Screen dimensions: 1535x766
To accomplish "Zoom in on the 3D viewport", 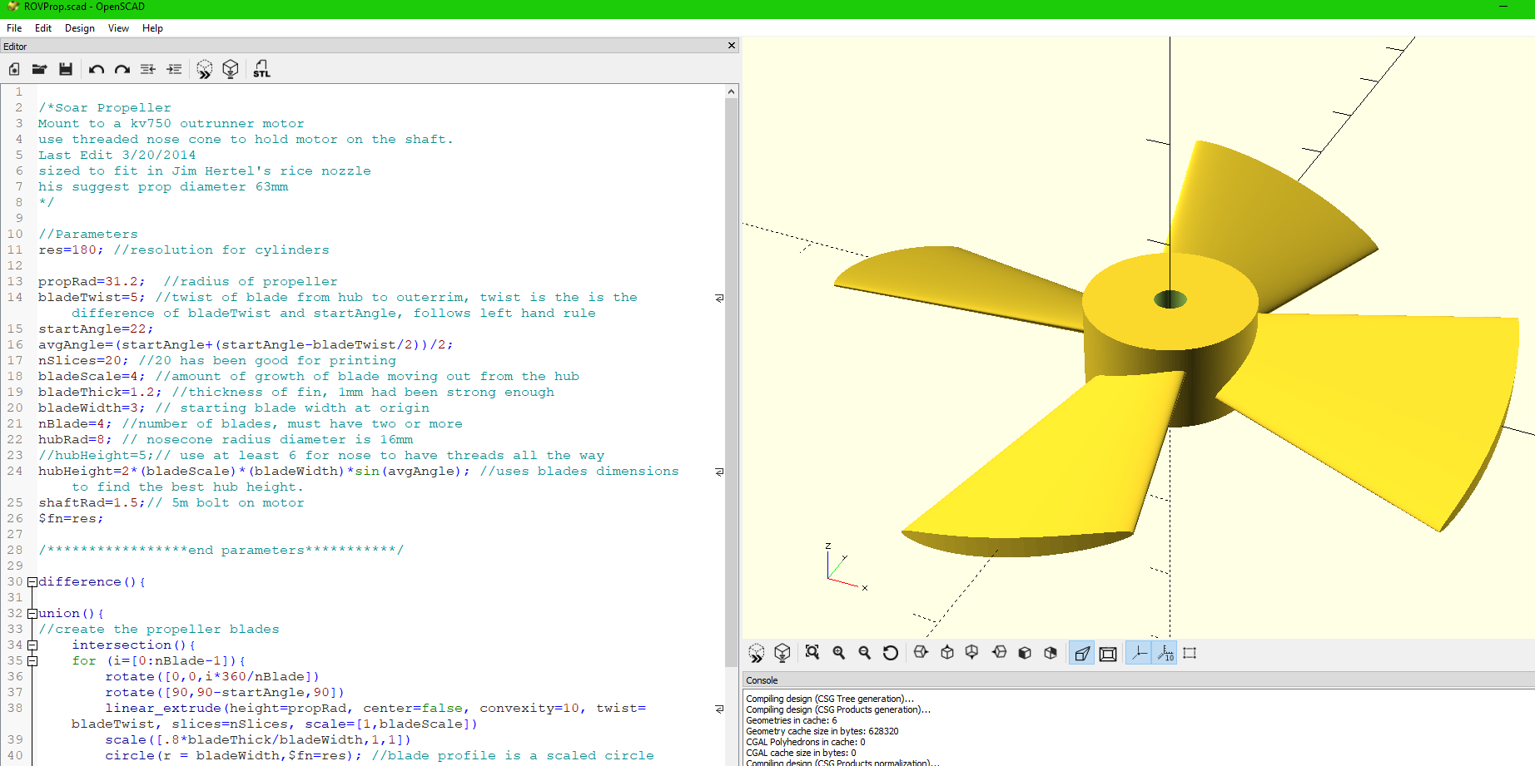I will coord(839,653).
